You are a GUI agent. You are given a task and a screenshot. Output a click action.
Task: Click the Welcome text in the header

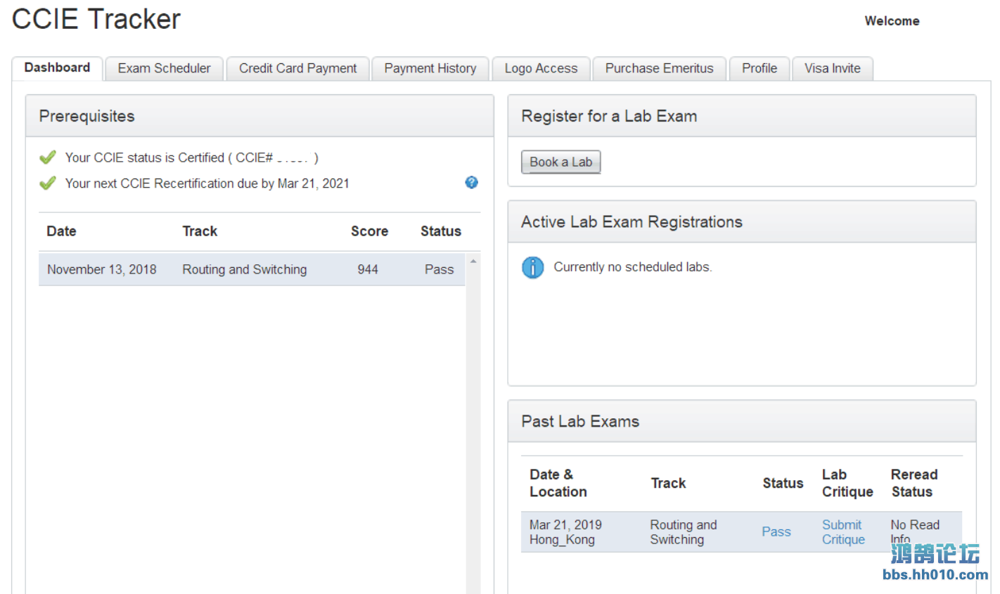(x=892, y=21)
